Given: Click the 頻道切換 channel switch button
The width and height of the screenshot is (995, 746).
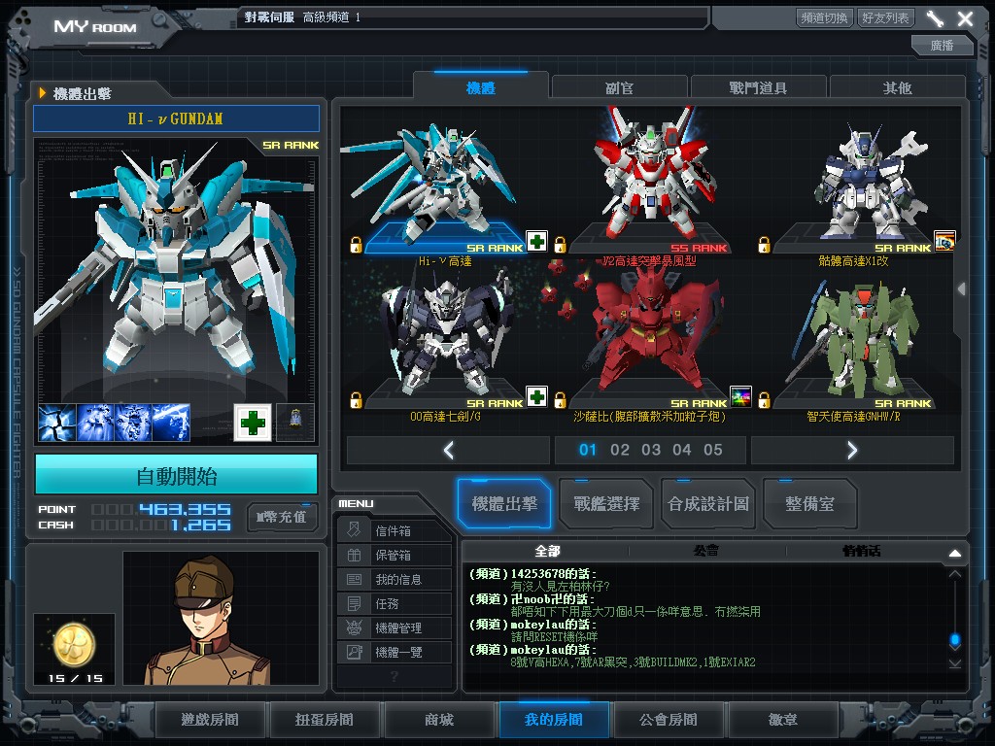Looking at the screenshot, I should click(824, 17).
